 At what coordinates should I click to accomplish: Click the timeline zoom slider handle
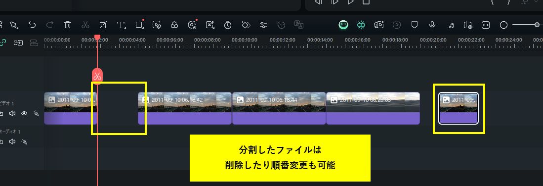click(x=537, y=25)
